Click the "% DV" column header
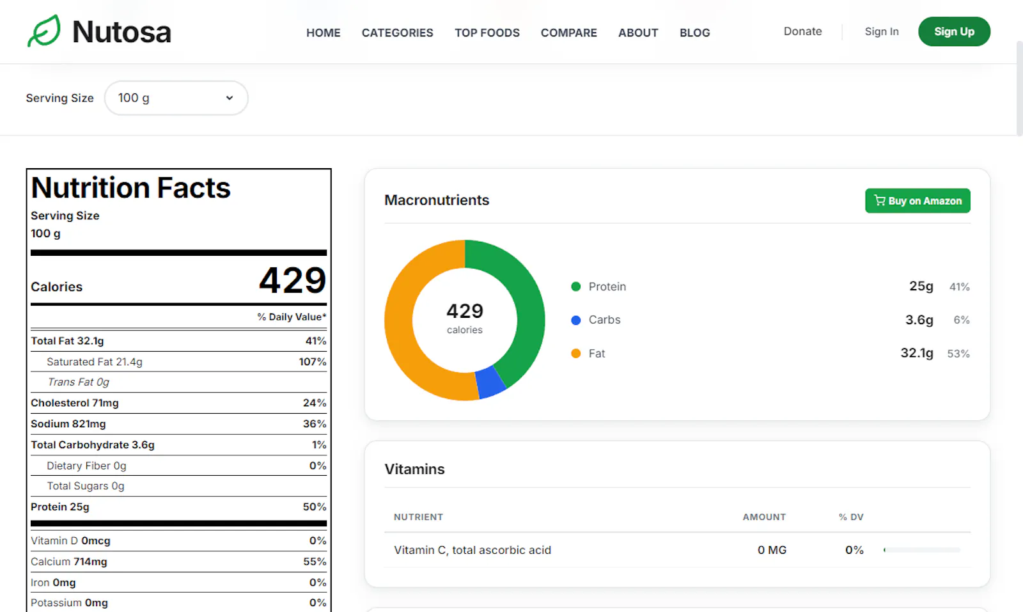The image size is (1023, 612). tap(851, 517)
